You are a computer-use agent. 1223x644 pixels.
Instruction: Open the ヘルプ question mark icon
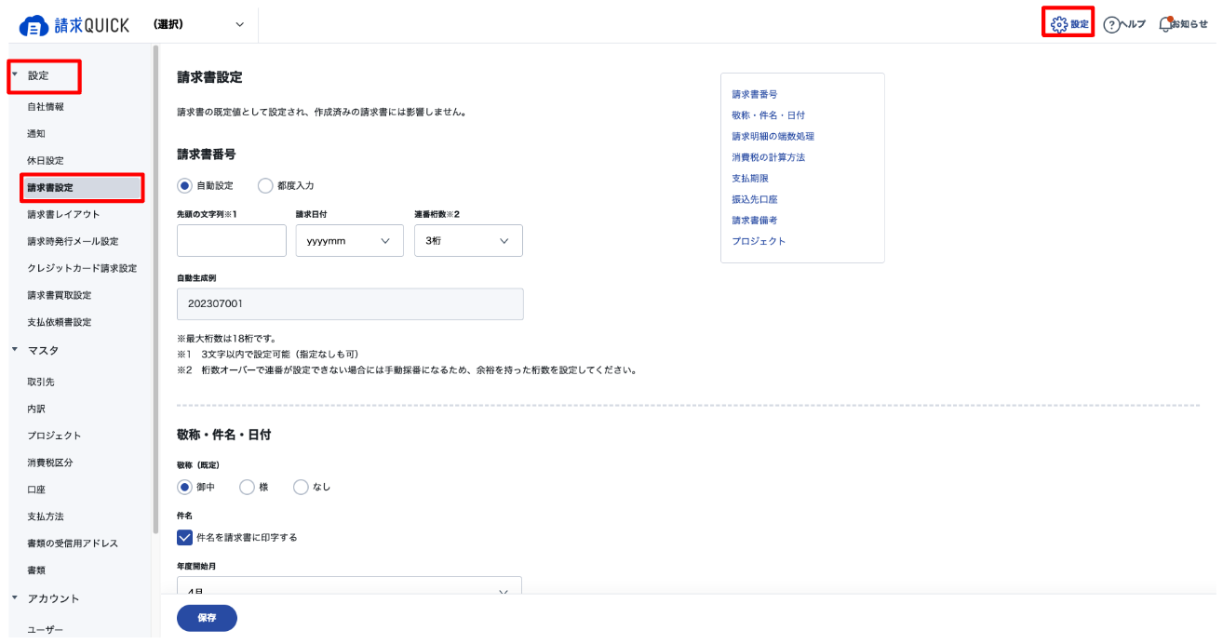coord(1124,25)
